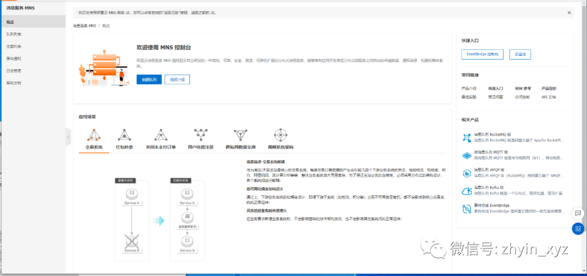Switch to the 用户信息注册 tab
The image size is (587, 276).
click(x=201, y=147)
